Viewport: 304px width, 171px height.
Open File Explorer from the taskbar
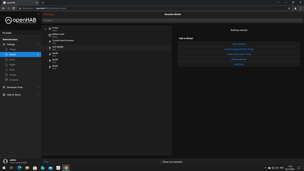pos(27,168)
